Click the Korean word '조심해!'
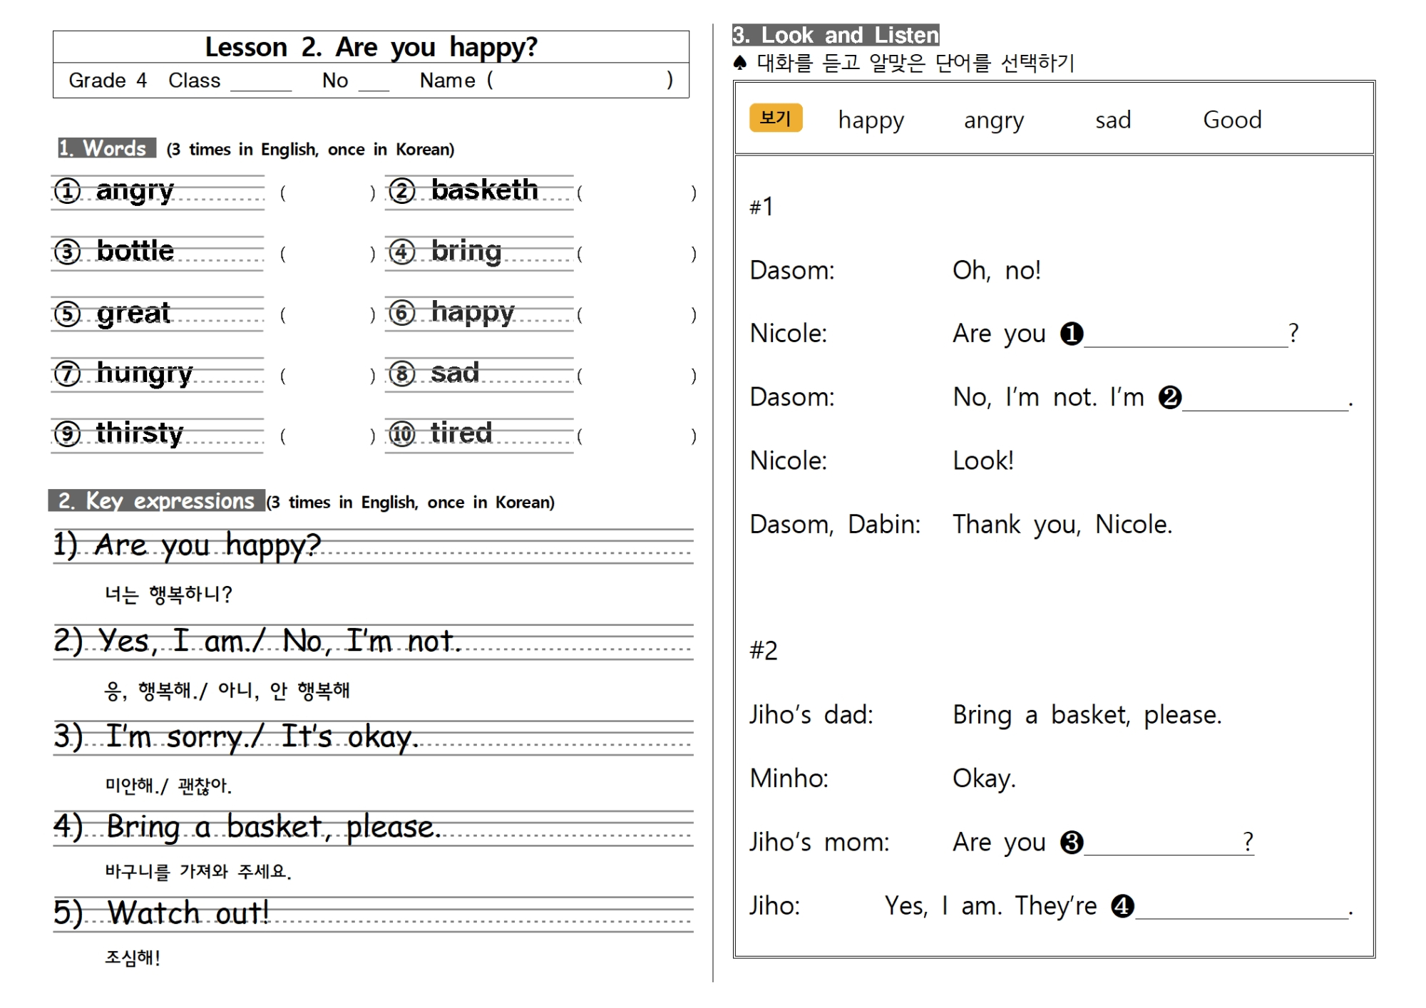 [133, 957]
